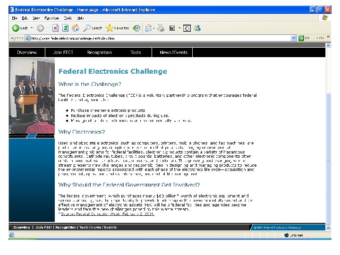
Task: Click the Windows flag logo
Action: tap(324, 18)
